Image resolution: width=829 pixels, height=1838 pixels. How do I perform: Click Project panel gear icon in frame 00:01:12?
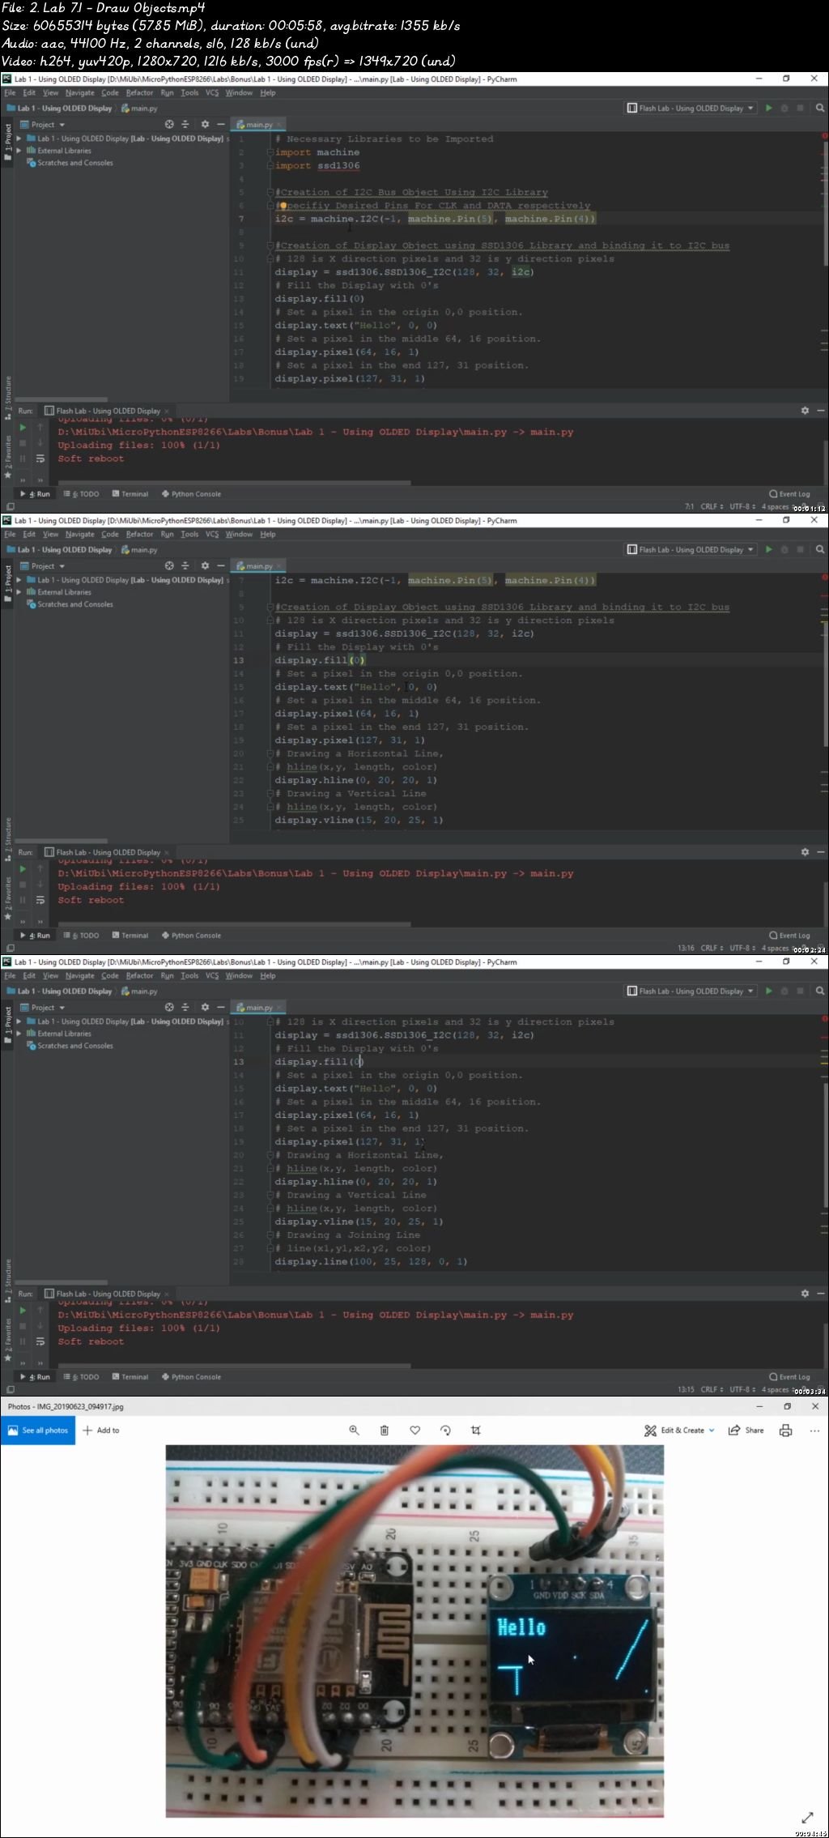coord(205,124)
